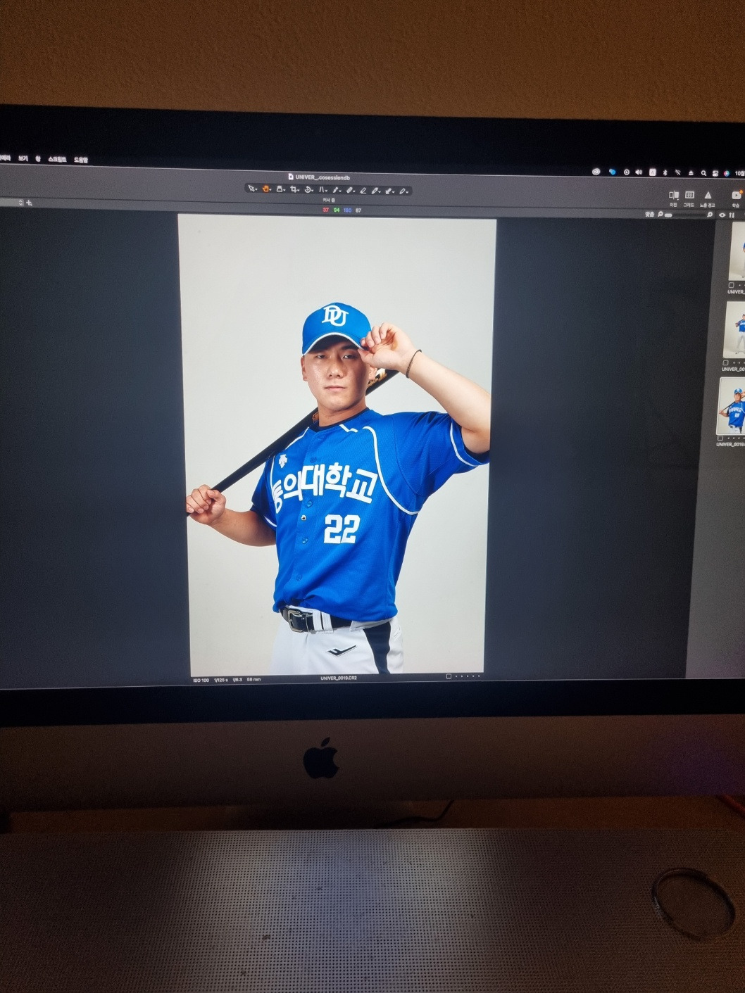This screenshot has width=745, height=993.
Task: Open the 스크립트 menu
Action: point(57,160)
